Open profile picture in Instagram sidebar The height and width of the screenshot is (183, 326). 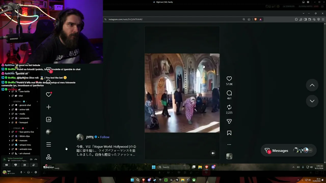point(49,132)
